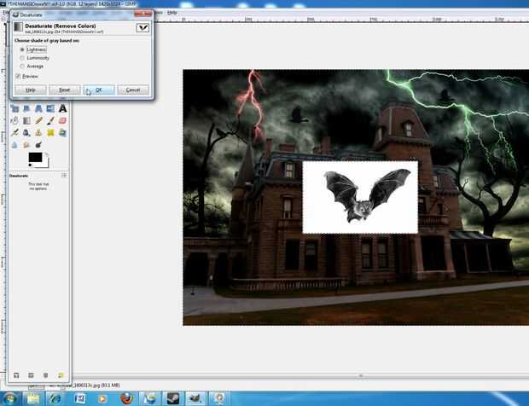529x406 pixels.
Task: Open Internet Explorer from taskbar
Action: (56, 398)
